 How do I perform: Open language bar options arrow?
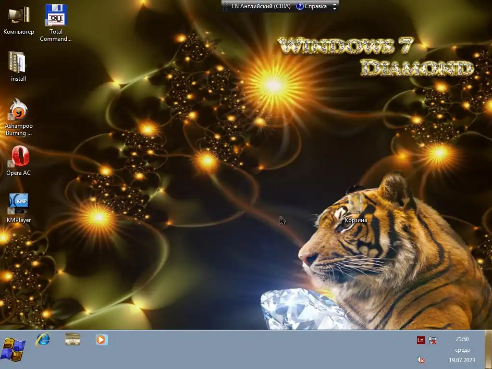pos(334,9)
